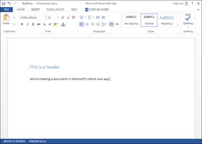Run Spelling check
This screenshot has width=202, height=144.
coord(188,19)
